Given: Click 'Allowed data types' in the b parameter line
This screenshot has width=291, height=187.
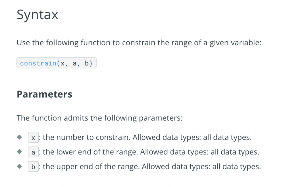Looking at the screenshot, I should 172,167.
